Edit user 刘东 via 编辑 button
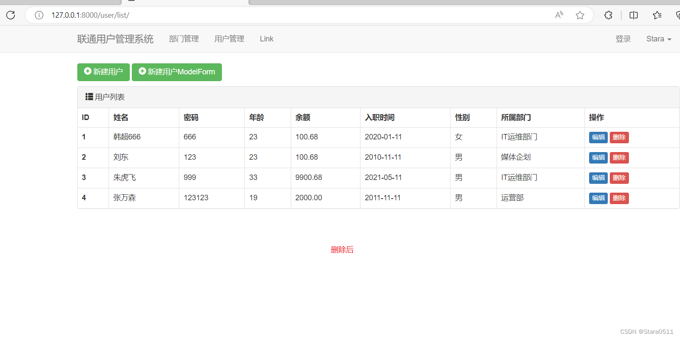 click(x=598, y=158)
